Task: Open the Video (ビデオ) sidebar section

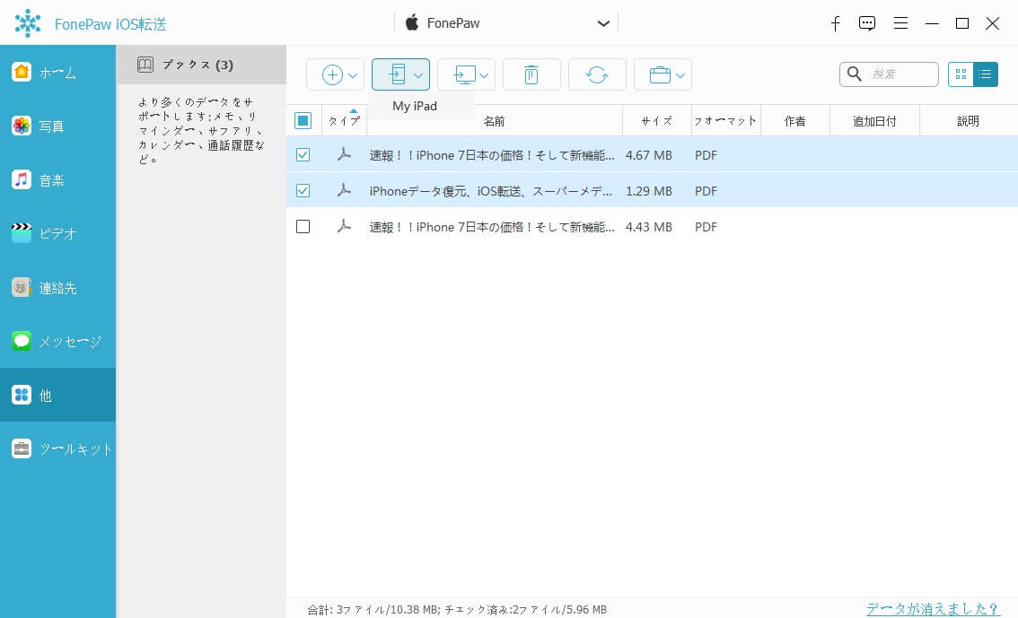Action: (57, 233)
